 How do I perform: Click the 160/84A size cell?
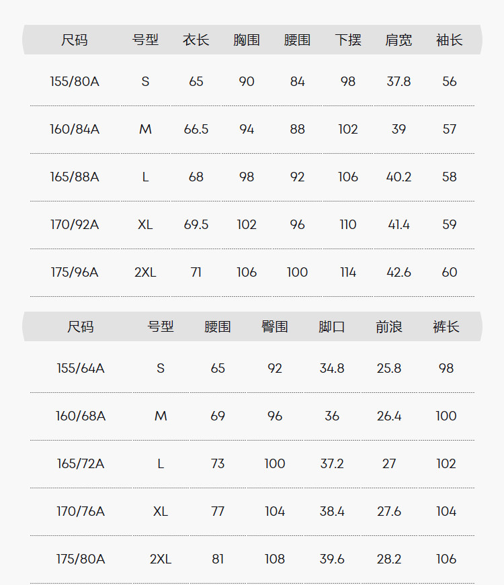point(75,130)
